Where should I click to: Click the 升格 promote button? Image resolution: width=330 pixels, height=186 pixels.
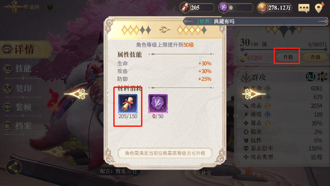(x=288, y=57)
